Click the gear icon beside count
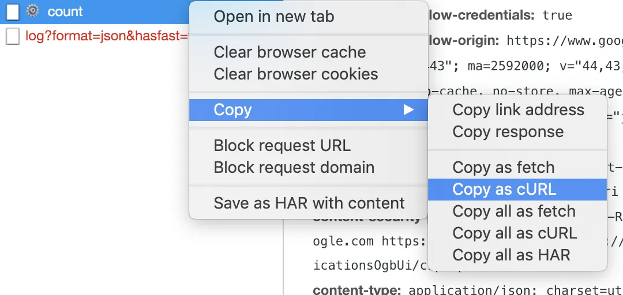This screenshot has height=295, width=623. tap(32, 11)
